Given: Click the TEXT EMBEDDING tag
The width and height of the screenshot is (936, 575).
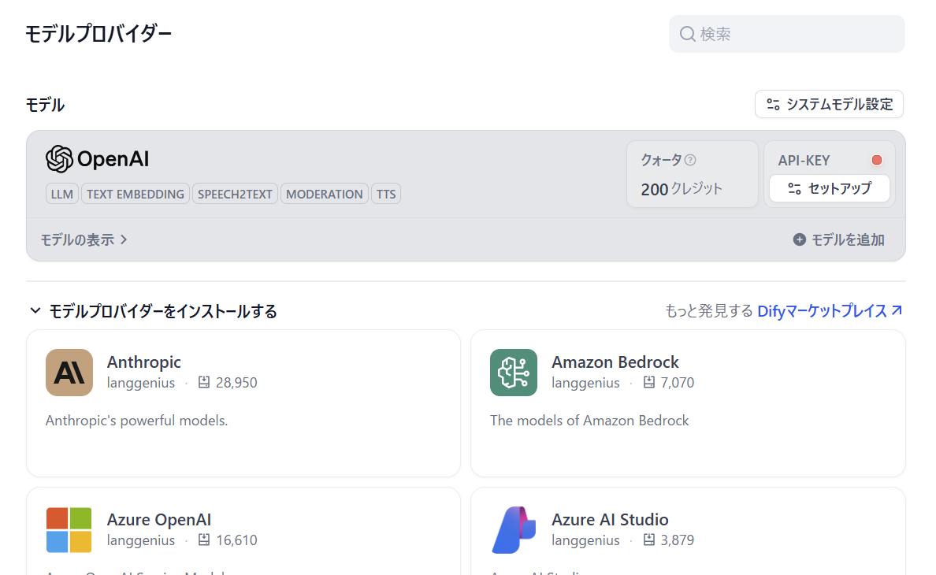Looking at the screenshot, I should (x=136, y=194).
